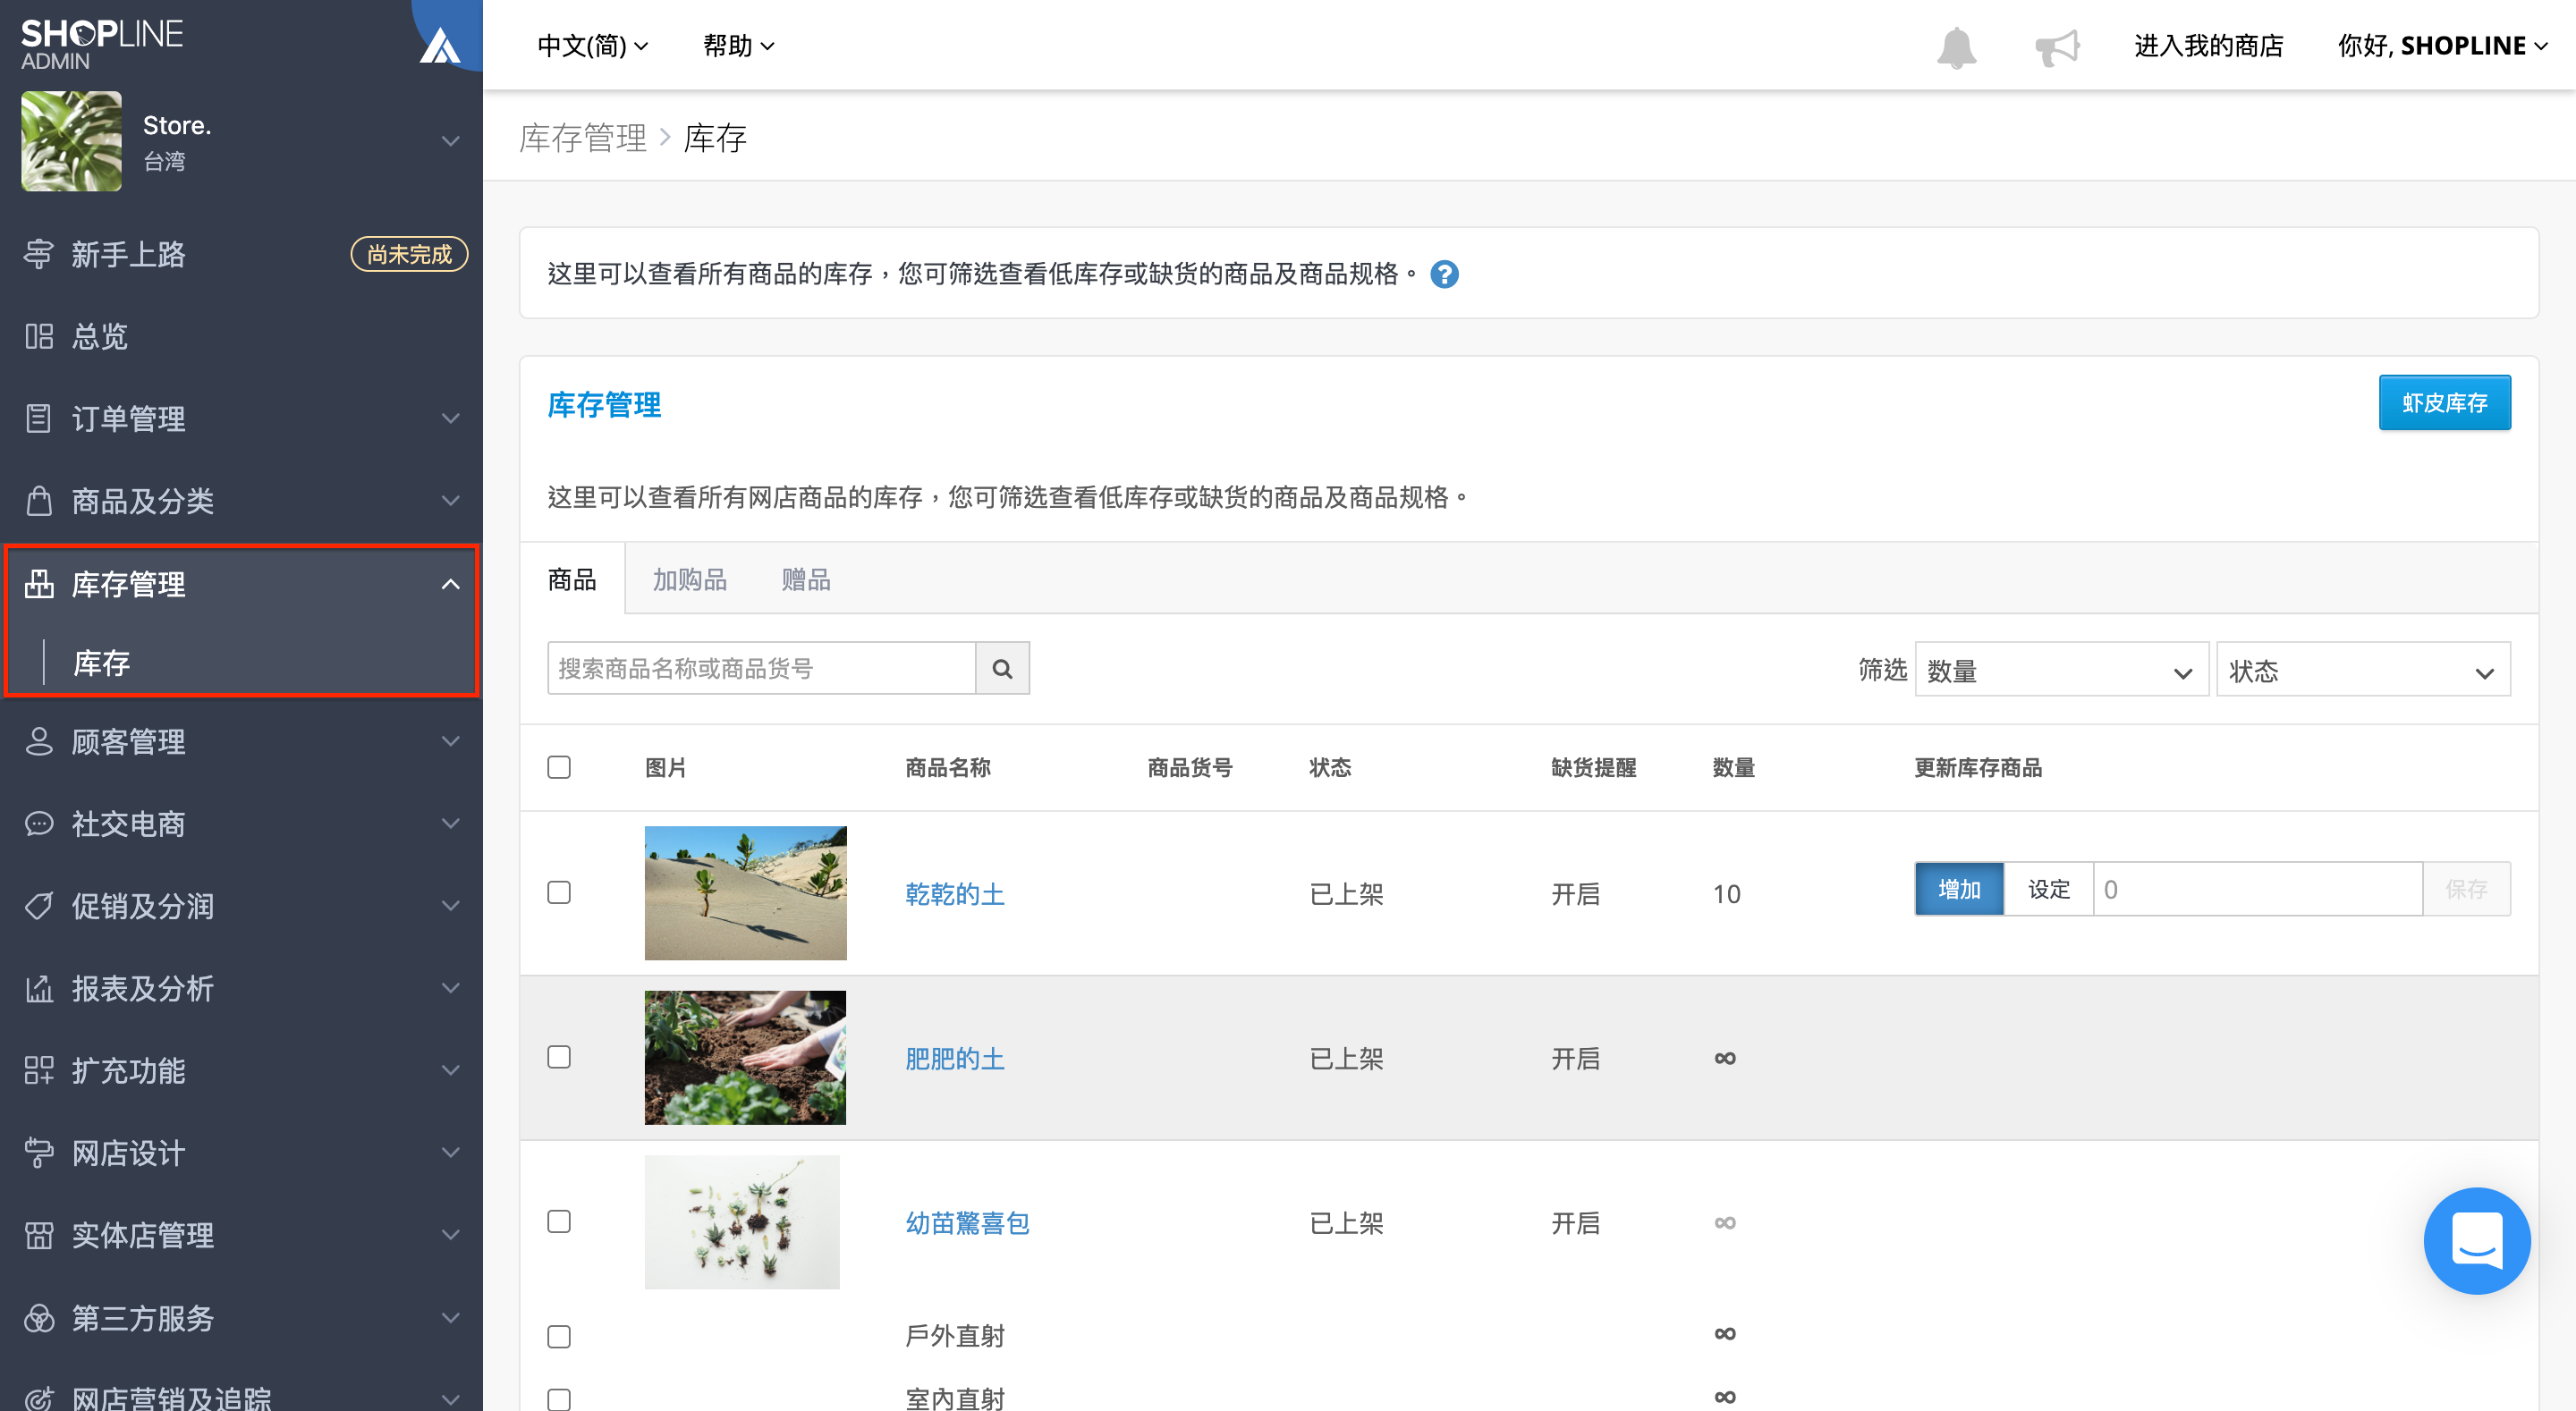Viewport: 2576px width, 1411px height.
Task: Open the 幼苗驚喜包 product link
Action: tap(967, 1223)
